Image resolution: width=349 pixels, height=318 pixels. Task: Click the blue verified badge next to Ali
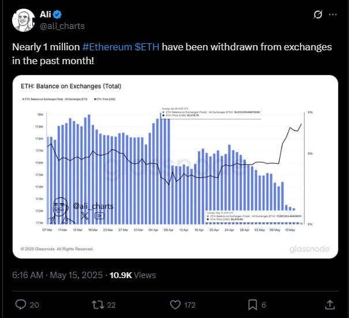pyautogui.click(x=58, y=14)
